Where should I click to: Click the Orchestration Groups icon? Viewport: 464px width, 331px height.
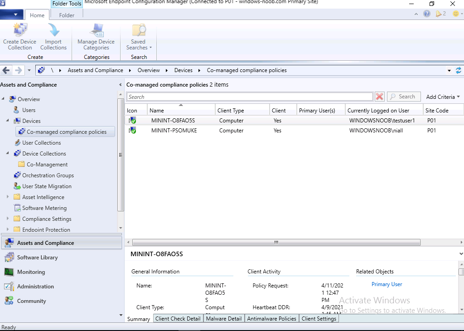[18, 175]
